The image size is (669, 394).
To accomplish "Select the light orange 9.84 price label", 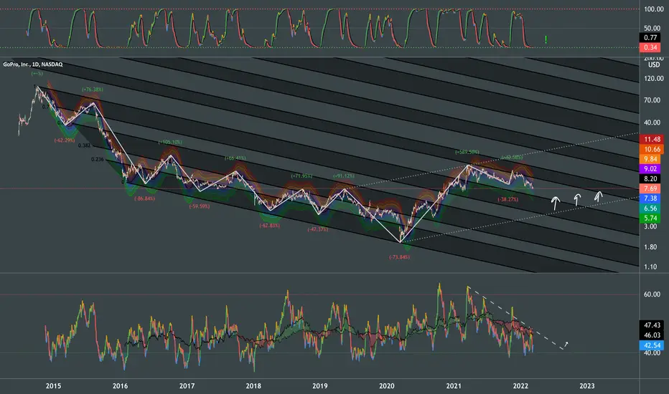I will (x=650, y=159).
